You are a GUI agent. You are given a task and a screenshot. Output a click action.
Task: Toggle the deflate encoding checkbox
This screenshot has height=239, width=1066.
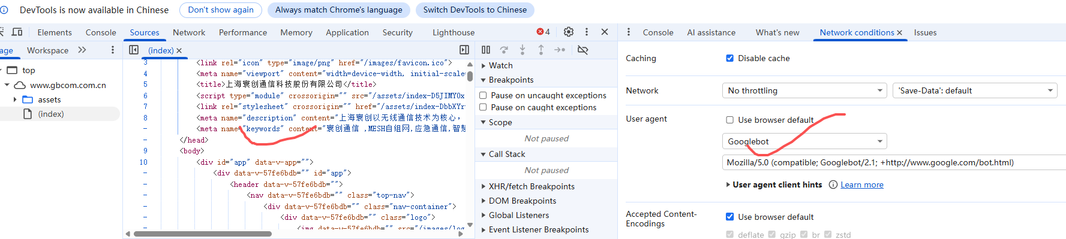730,234
